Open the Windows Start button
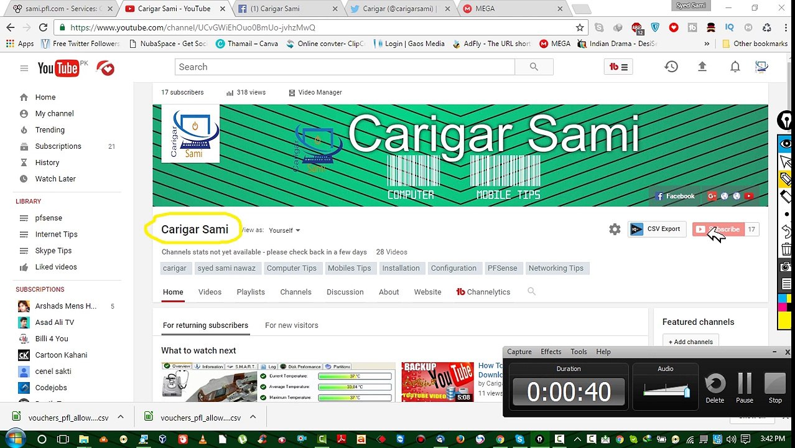 pyautogui.click(x=15, y=439)
